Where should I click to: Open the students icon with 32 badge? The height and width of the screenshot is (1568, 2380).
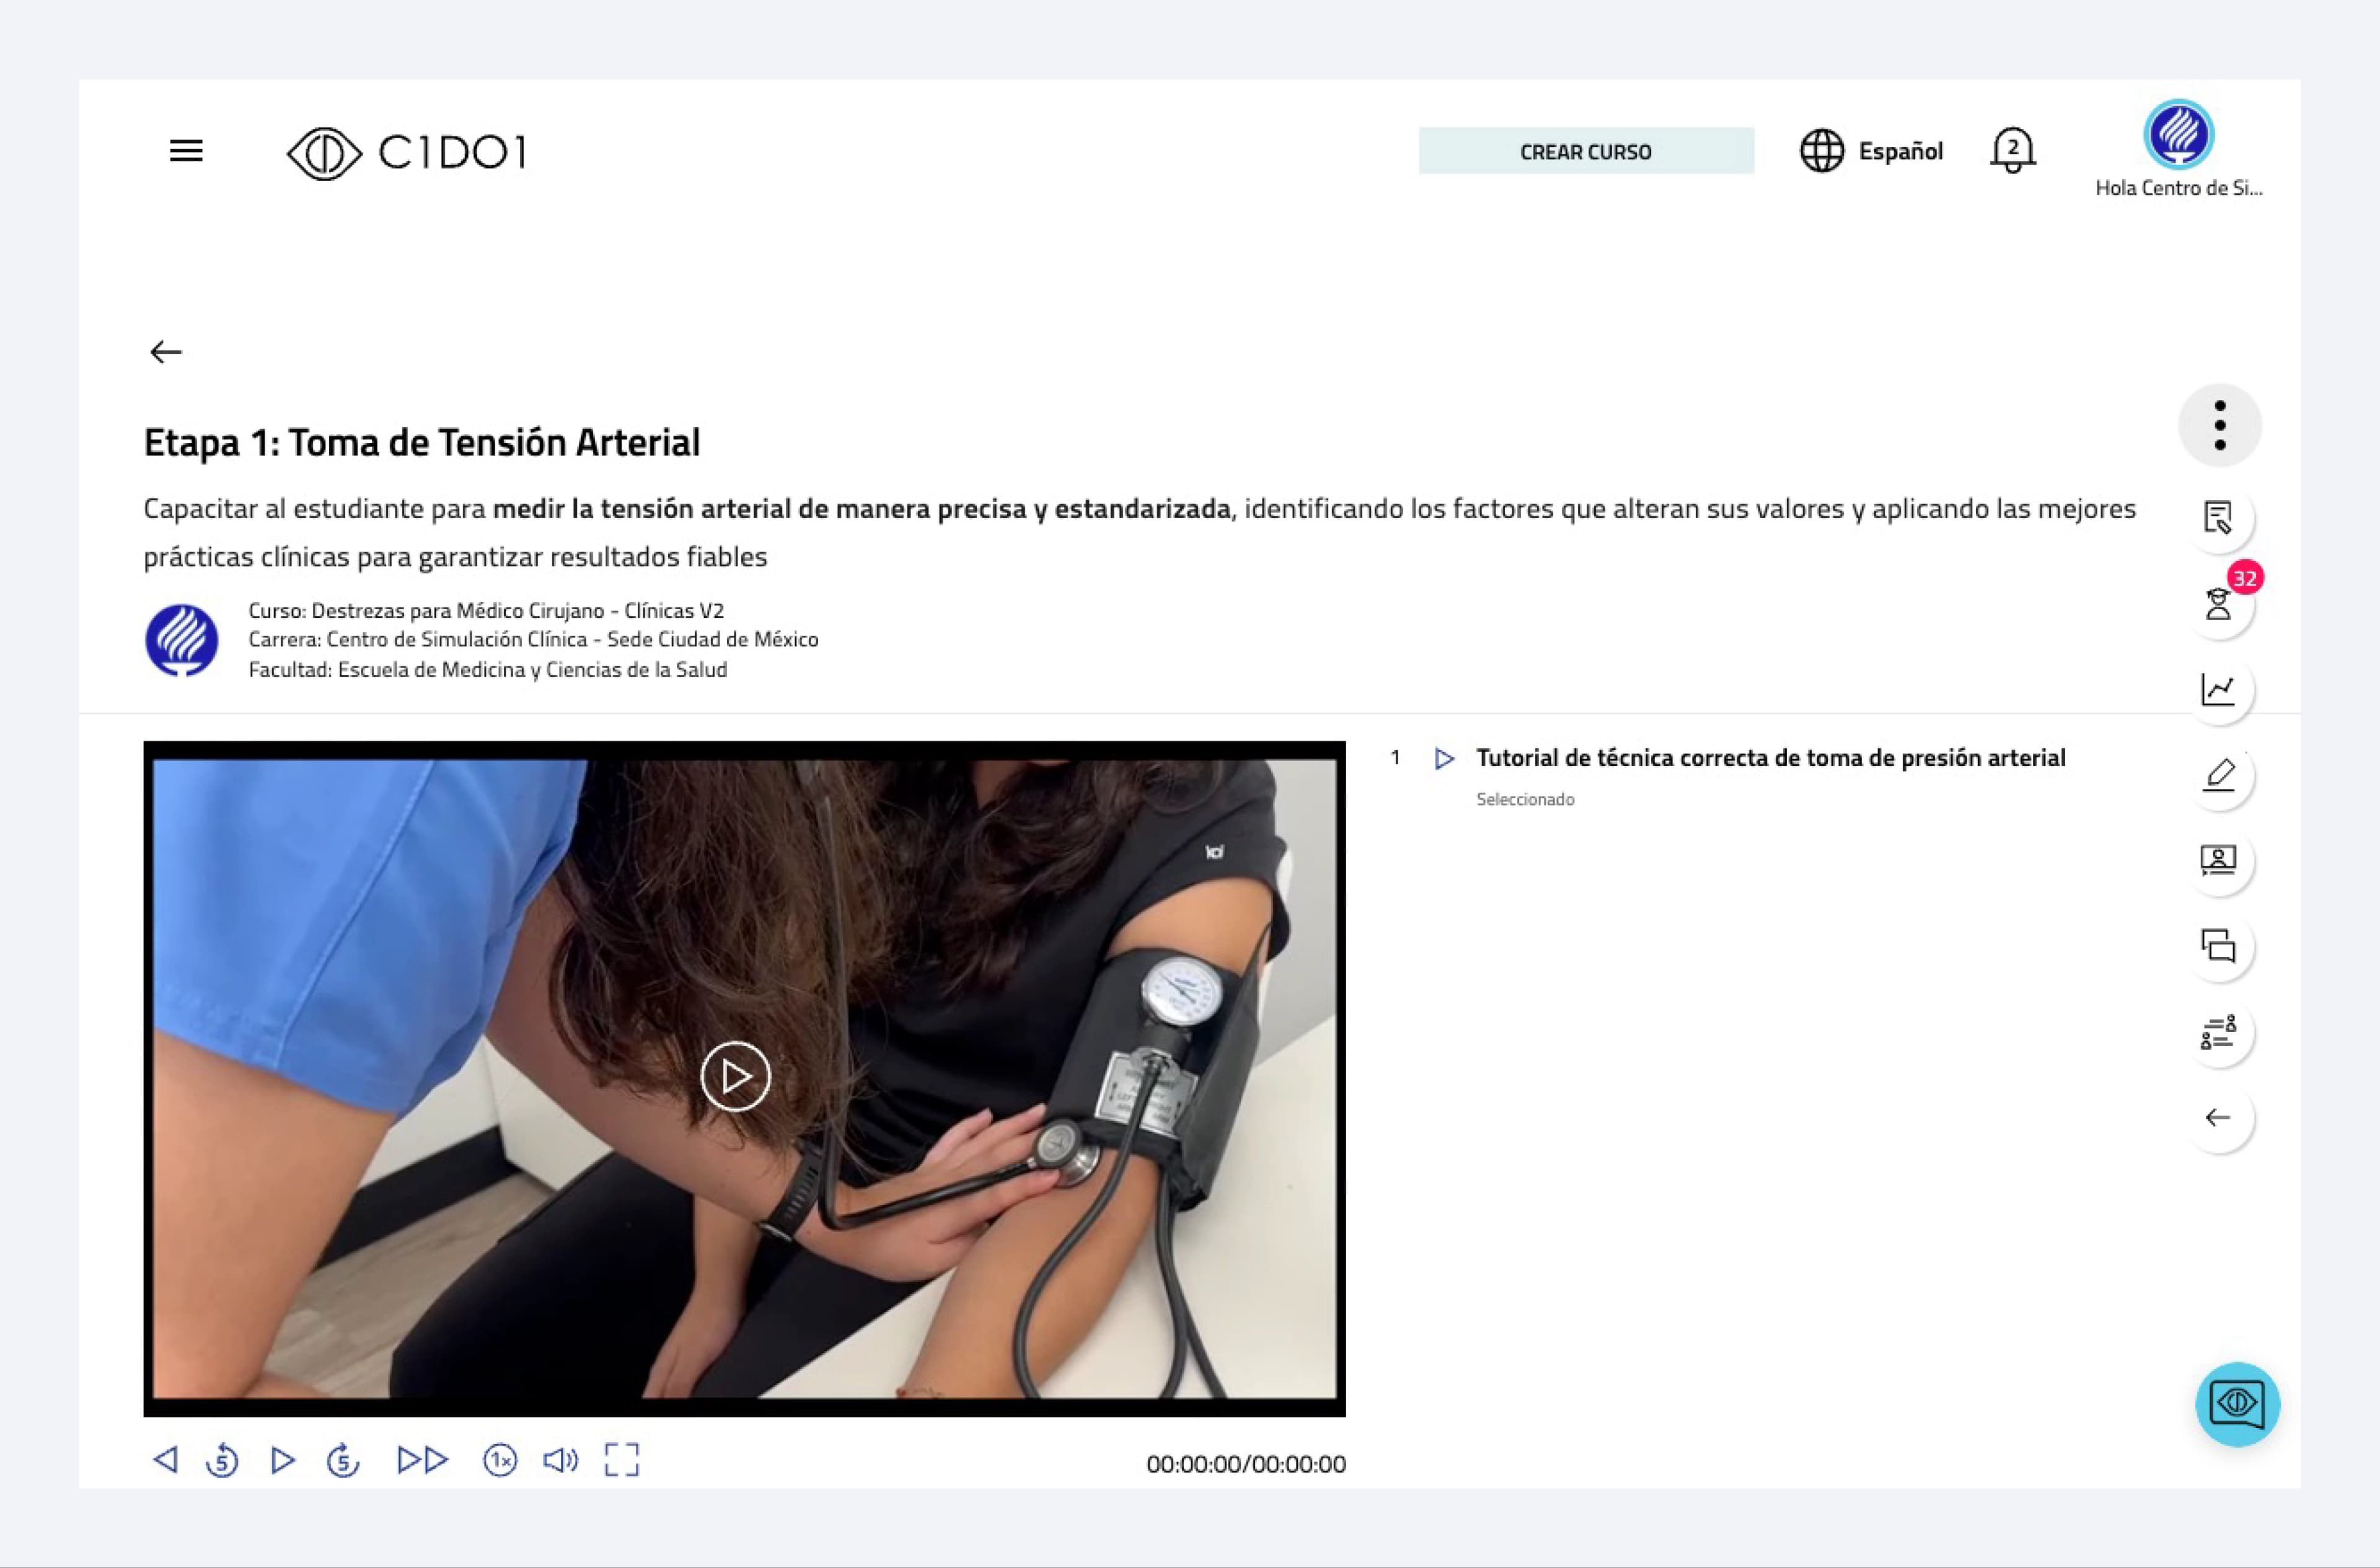point(2219,604)
